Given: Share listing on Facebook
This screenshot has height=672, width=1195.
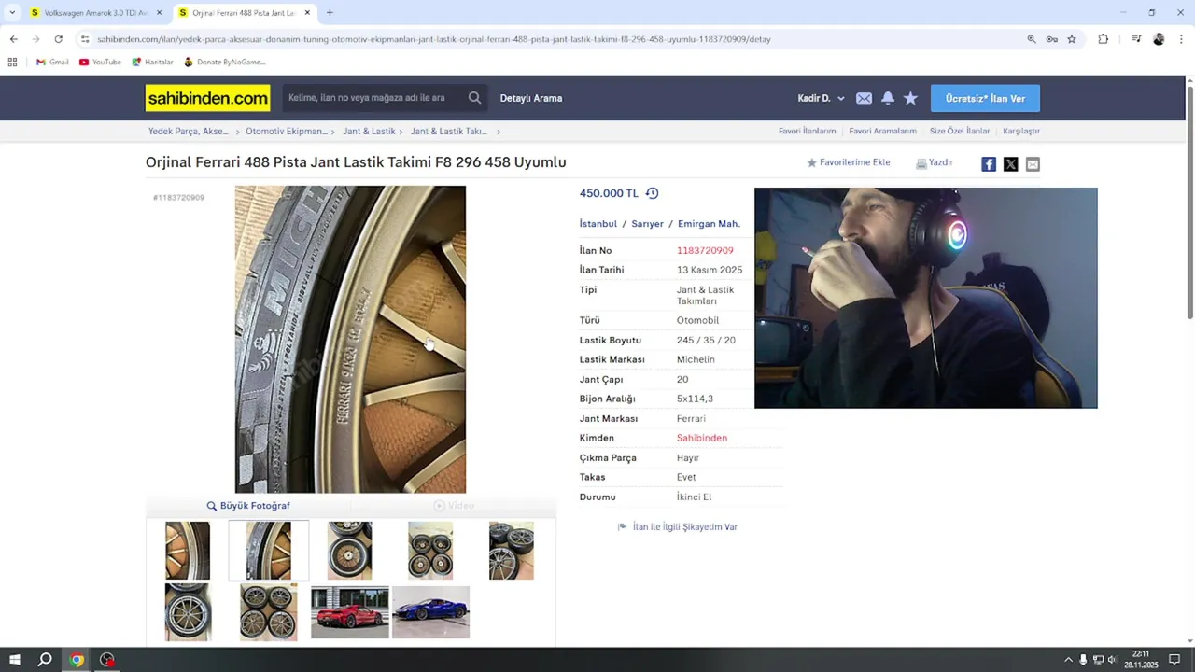Looking at the screenshot, I should (x=989, y=164).
